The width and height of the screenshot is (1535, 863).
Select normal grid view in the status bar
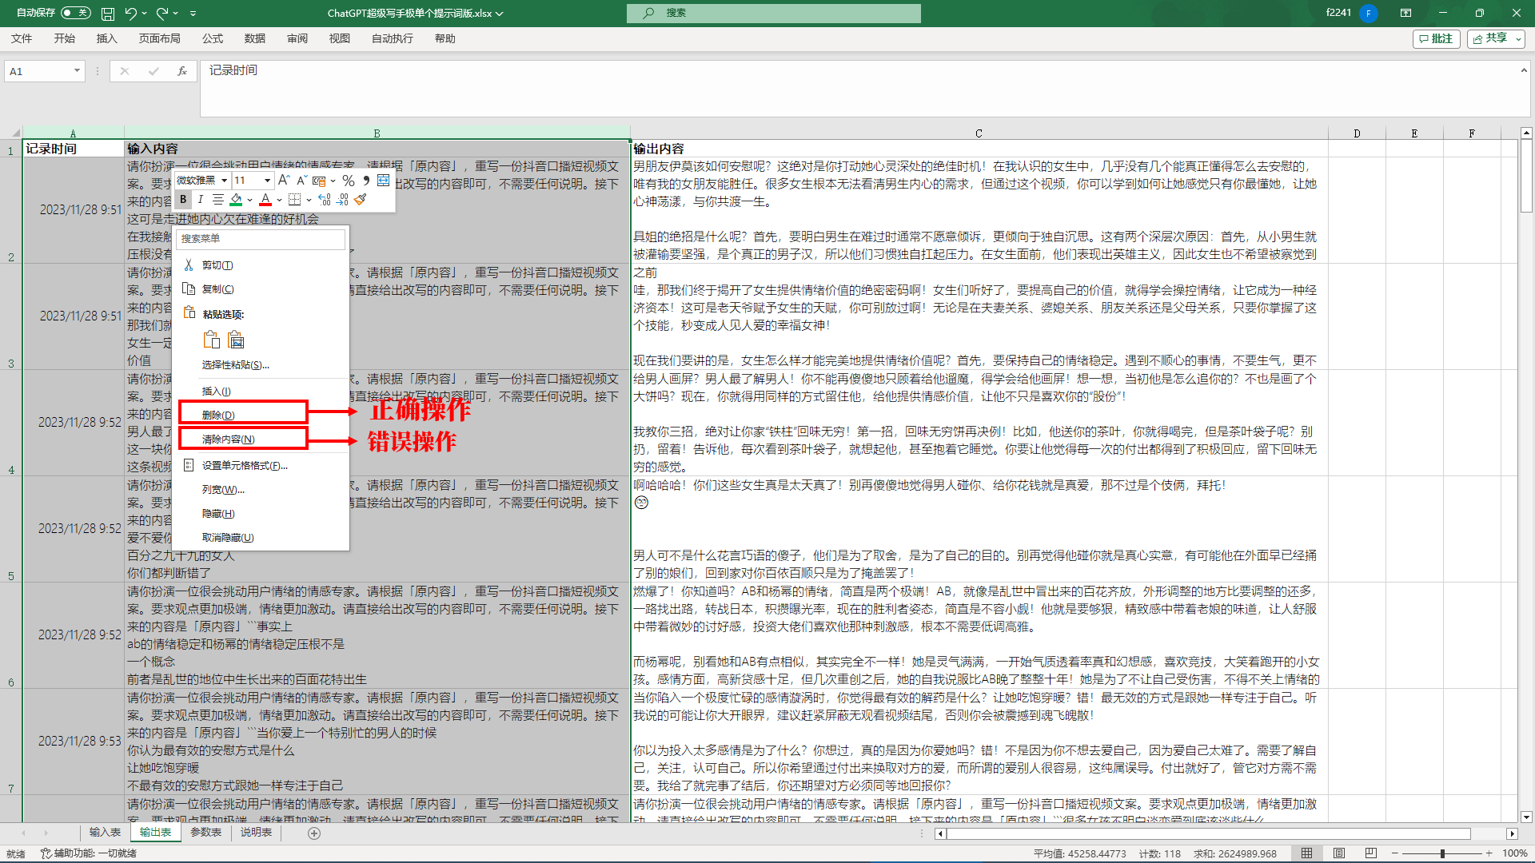(1307, 853)
